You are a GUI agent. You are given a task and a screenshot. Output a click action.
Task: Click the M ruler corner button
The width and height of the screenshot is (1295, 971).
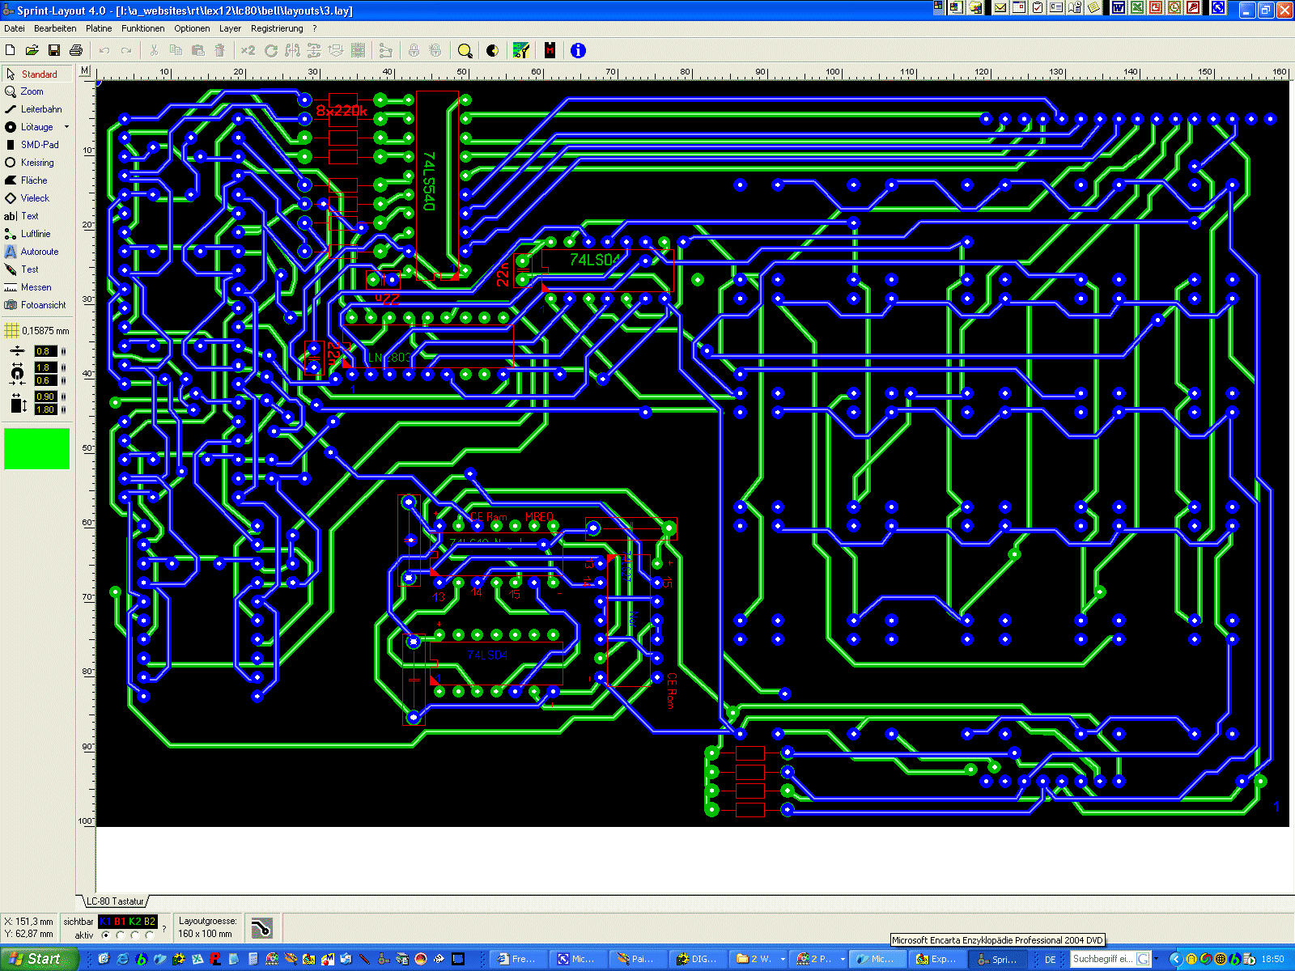pos(85,71)
